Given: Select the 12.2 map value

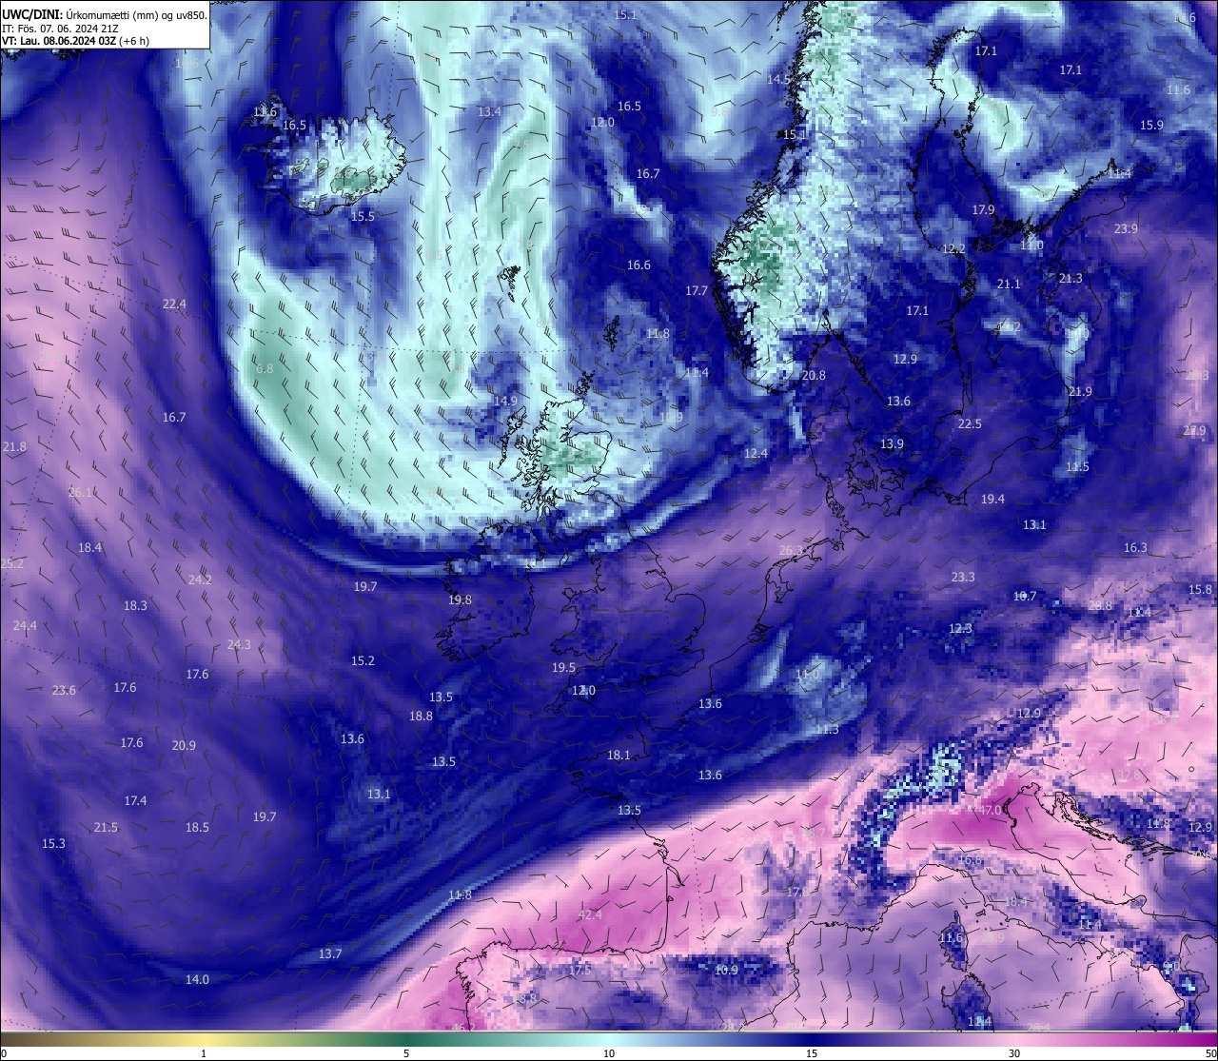Looking at the screenshot, I should (953, 249).
